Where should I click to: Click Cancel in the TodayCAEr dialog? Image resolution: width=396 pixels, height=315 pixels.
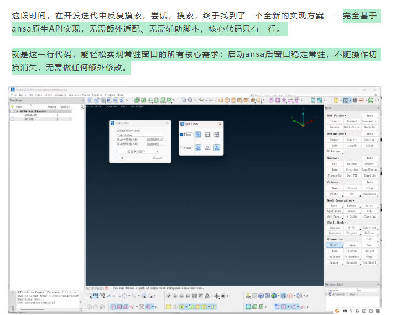[x=157, y=158]
